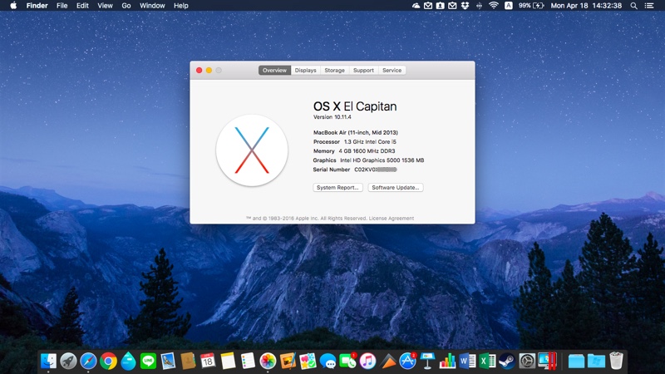Open Calendar icon showing 18

pyautogui.click(x=208, y=362)
